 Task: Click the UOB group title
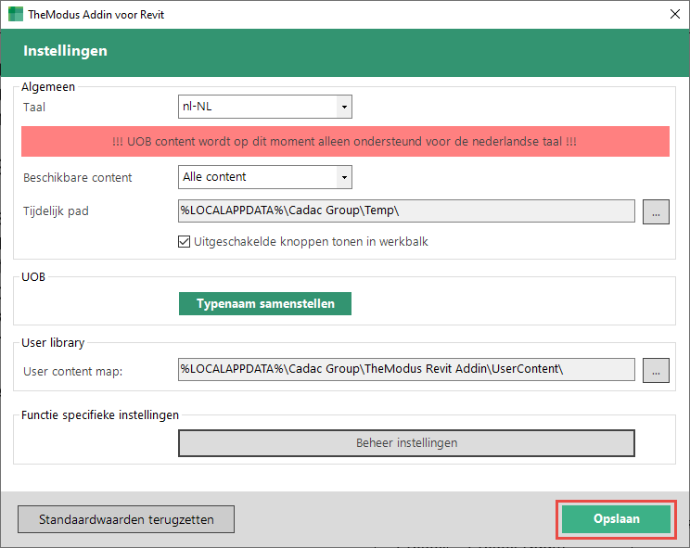(x=33, y=277)
